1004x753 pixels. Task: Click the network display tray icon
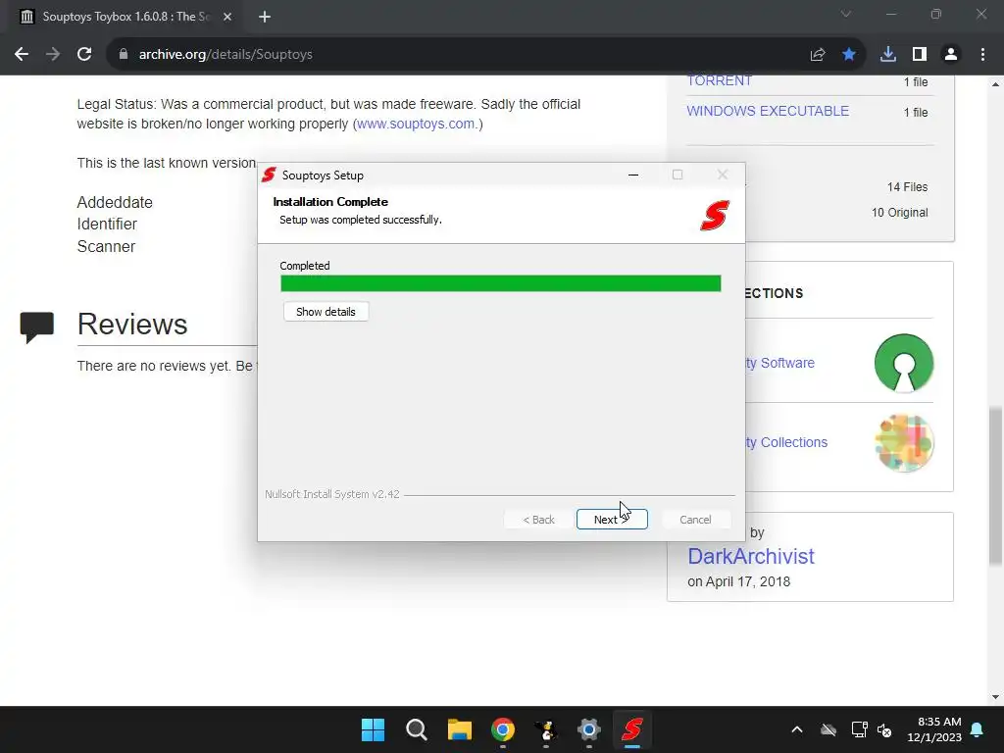859,729
